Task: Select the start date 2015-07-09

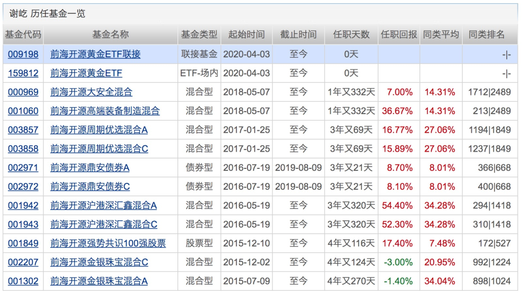Action: tap(246, 281)
